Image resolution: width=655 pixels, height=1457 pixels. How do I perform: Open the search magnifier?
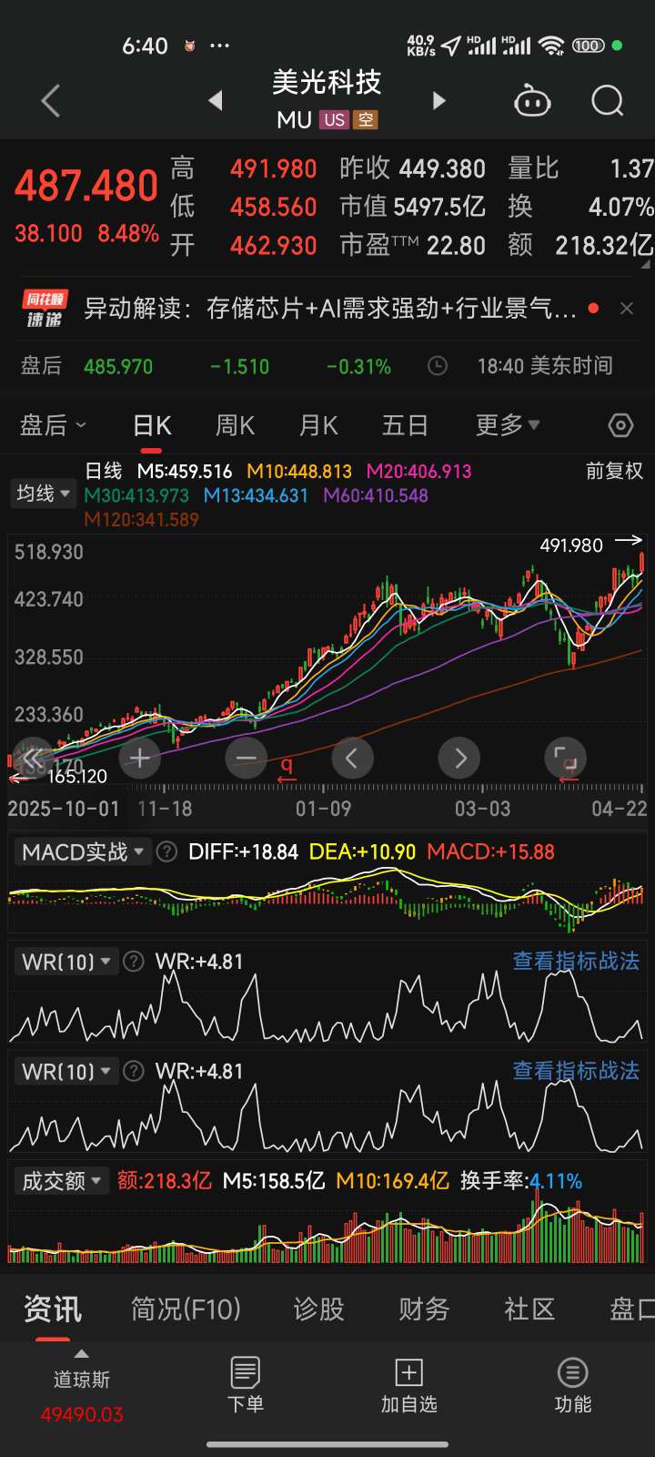[x=607, y=100]
